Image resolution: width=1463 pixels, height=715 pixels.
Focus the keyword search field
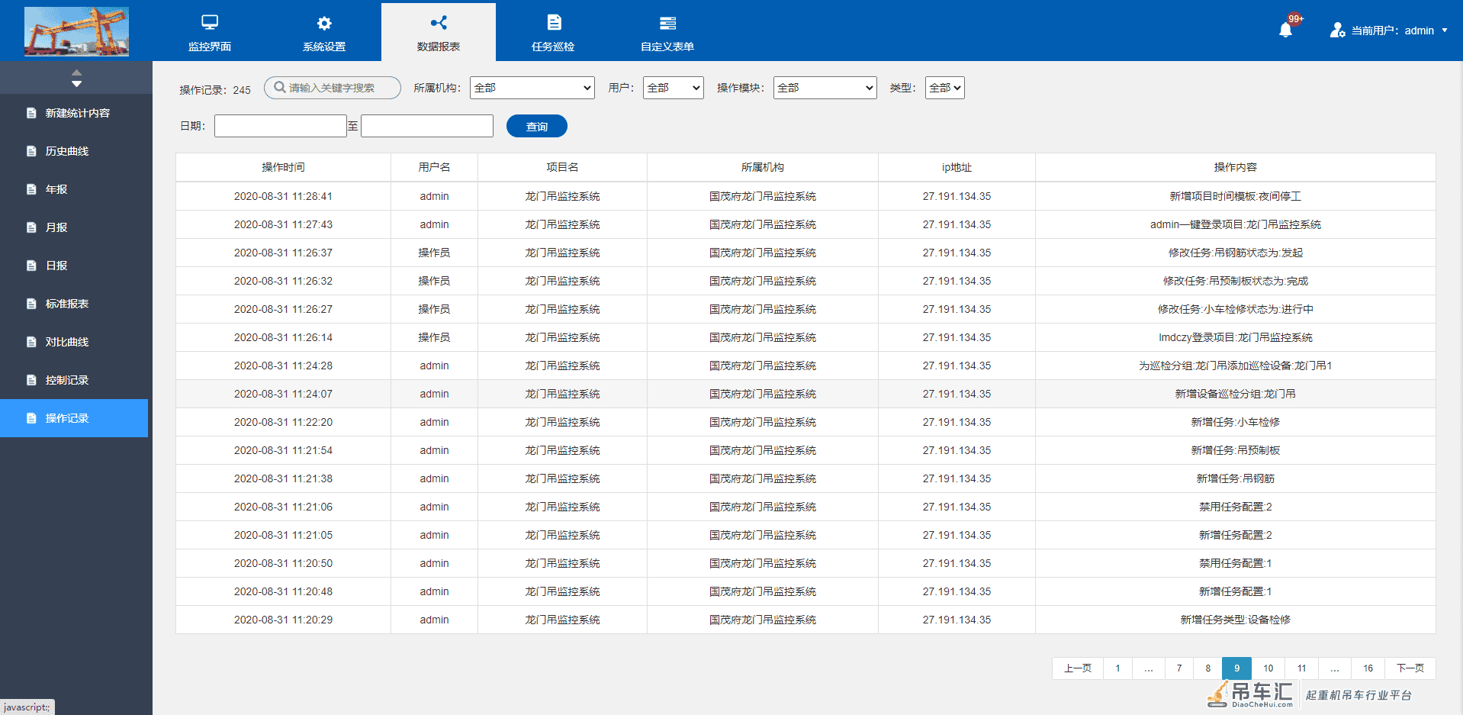[x=333, y=88]
